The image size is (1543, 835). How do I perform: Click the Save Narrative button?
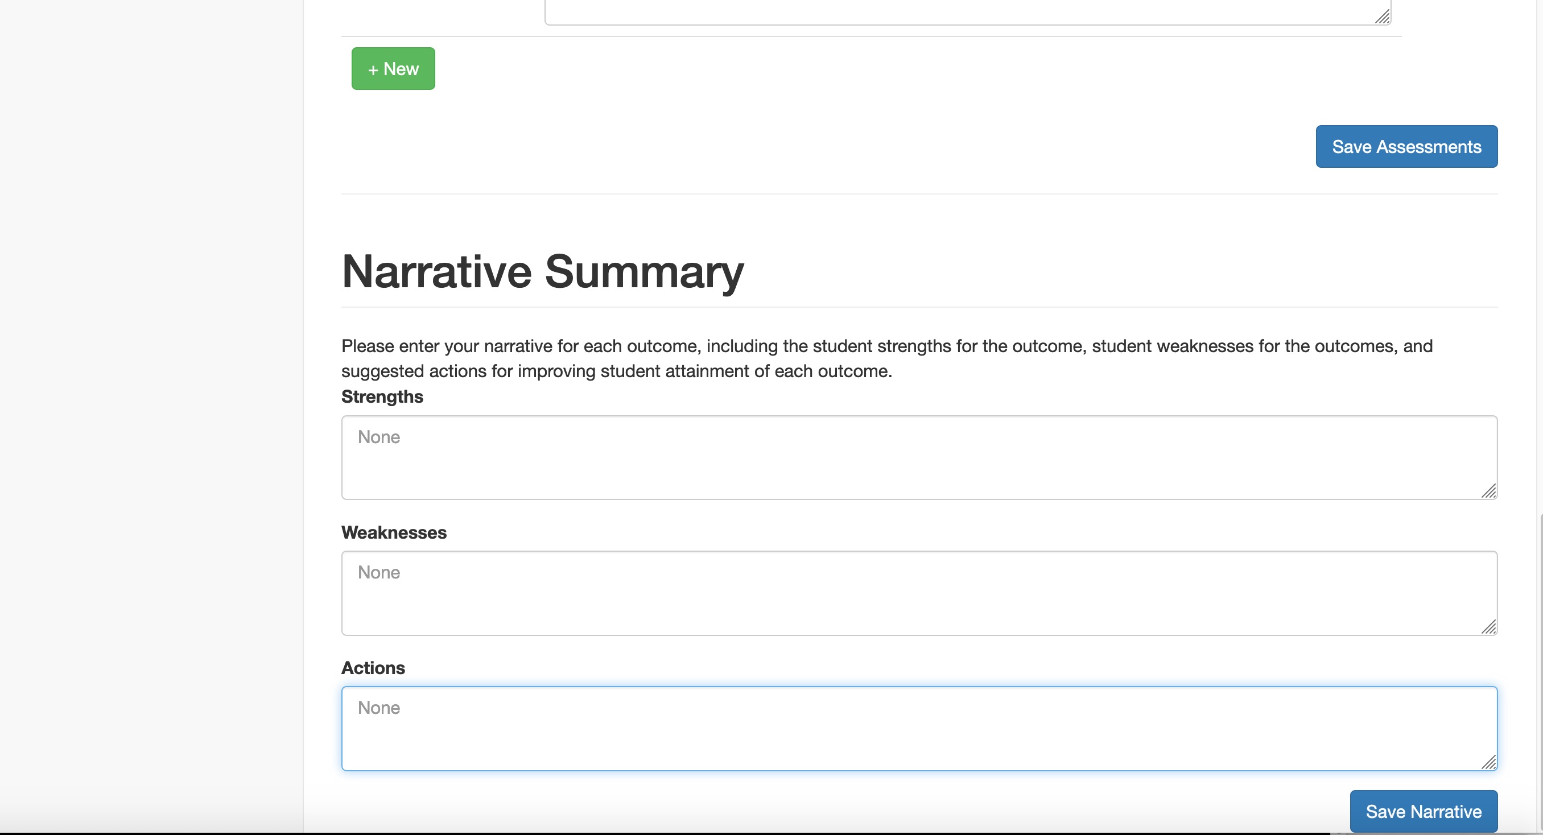(x=1423, y=811)
